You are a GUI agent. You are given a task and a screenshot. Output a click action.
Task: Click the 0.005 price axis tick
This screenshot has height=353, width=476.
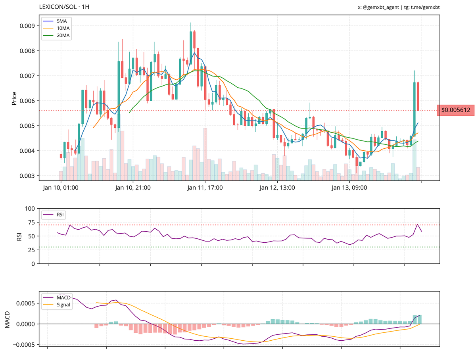(27, 126)
